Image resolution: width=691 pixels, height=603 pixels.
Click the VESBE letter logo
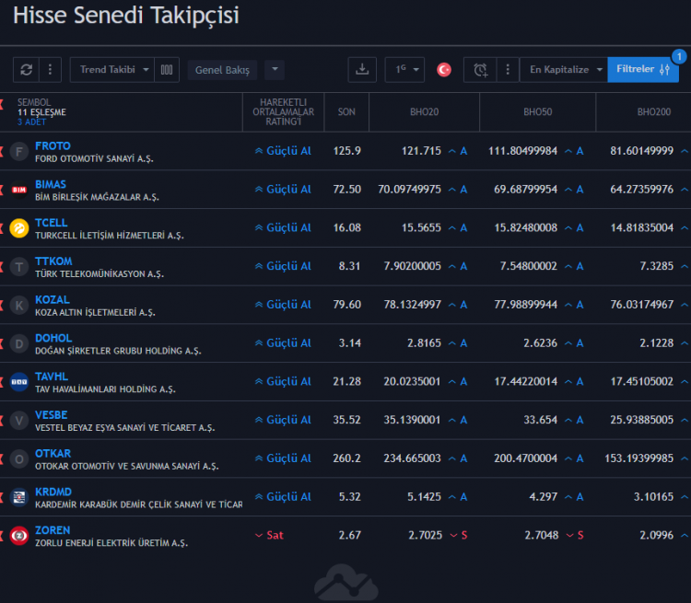19,421
